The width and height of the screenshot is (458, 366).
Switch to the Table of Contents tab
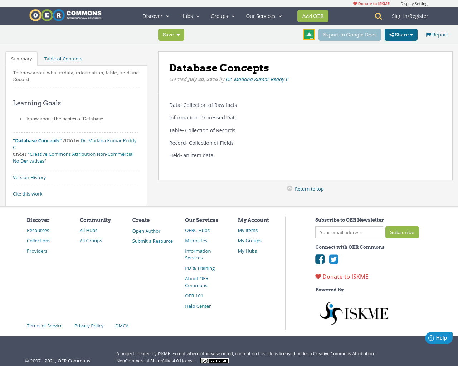(x=63, y=58)
